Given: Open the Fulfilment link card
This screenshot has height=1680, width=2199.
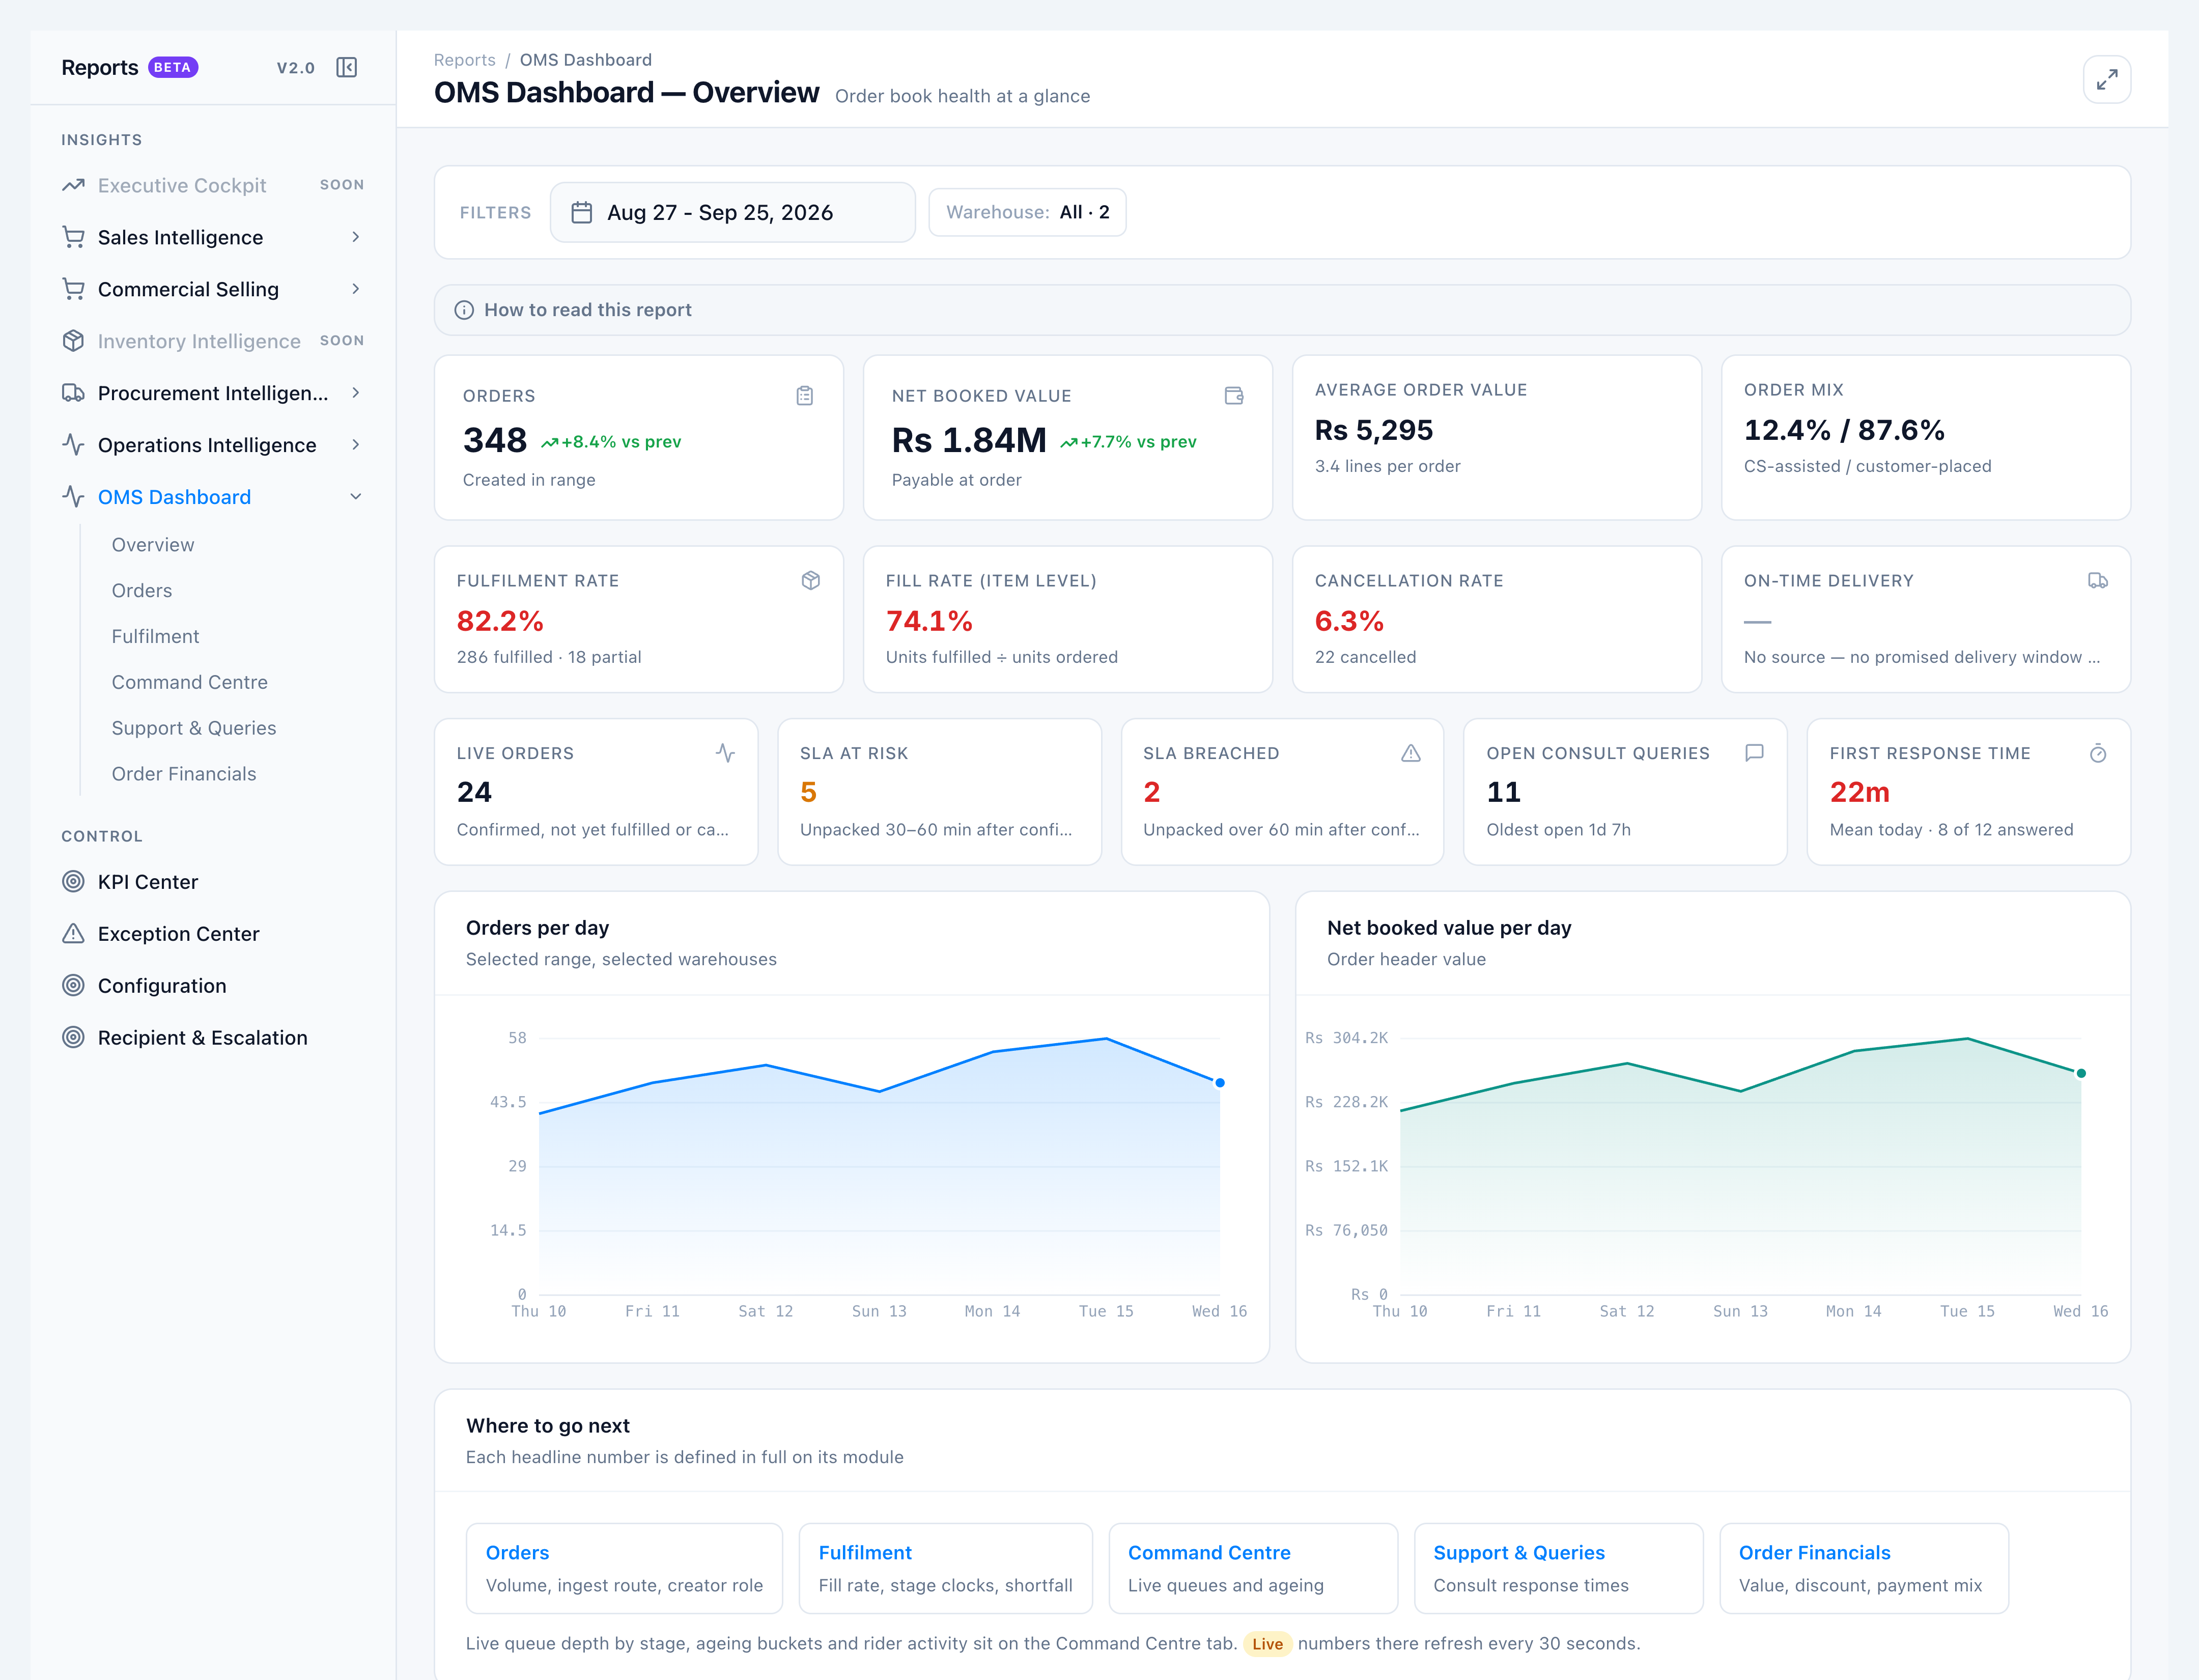Looking at the screenshot, I should [945, 1568].
